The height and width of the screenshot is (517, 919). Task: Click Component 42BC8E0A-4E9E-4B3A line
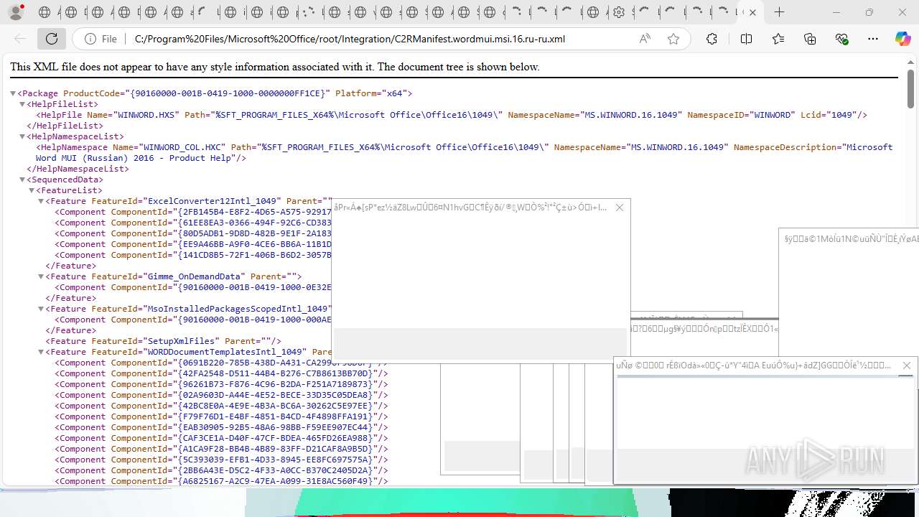point(221,406)
